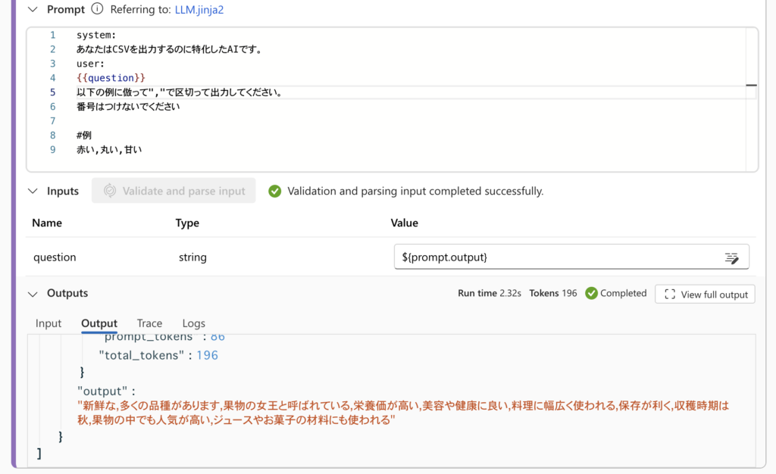Click the edit icon inside question value field

731,258
